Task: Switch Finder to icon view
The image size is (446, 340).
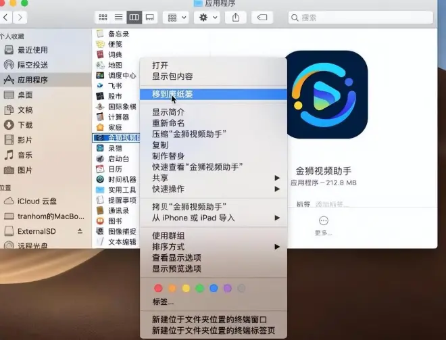Action: click(103, 18)
